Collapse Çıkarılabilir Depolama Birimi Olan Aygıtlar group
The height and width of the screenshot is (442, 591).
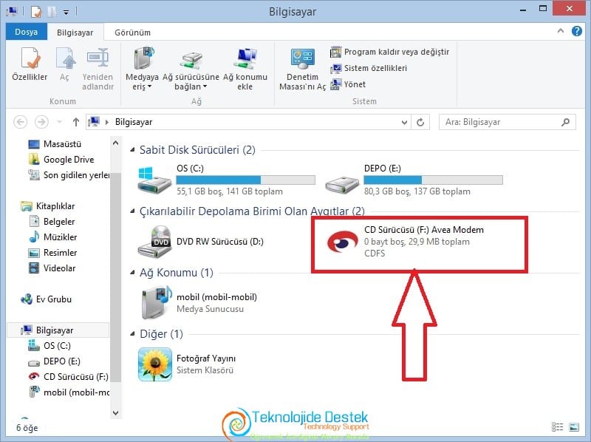(x=133, y=211)
